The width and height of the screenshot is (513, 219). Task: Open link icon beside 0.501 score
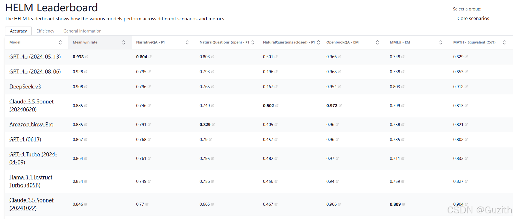coord(276,57)
